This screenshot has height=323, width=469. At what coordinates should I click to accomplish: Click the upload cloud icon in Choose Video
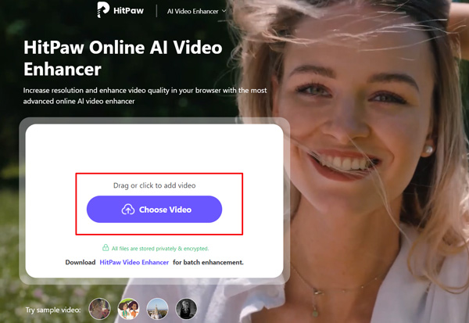(128, 210)
